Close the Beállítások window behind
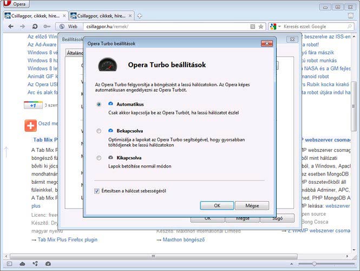 coord(292,40)
